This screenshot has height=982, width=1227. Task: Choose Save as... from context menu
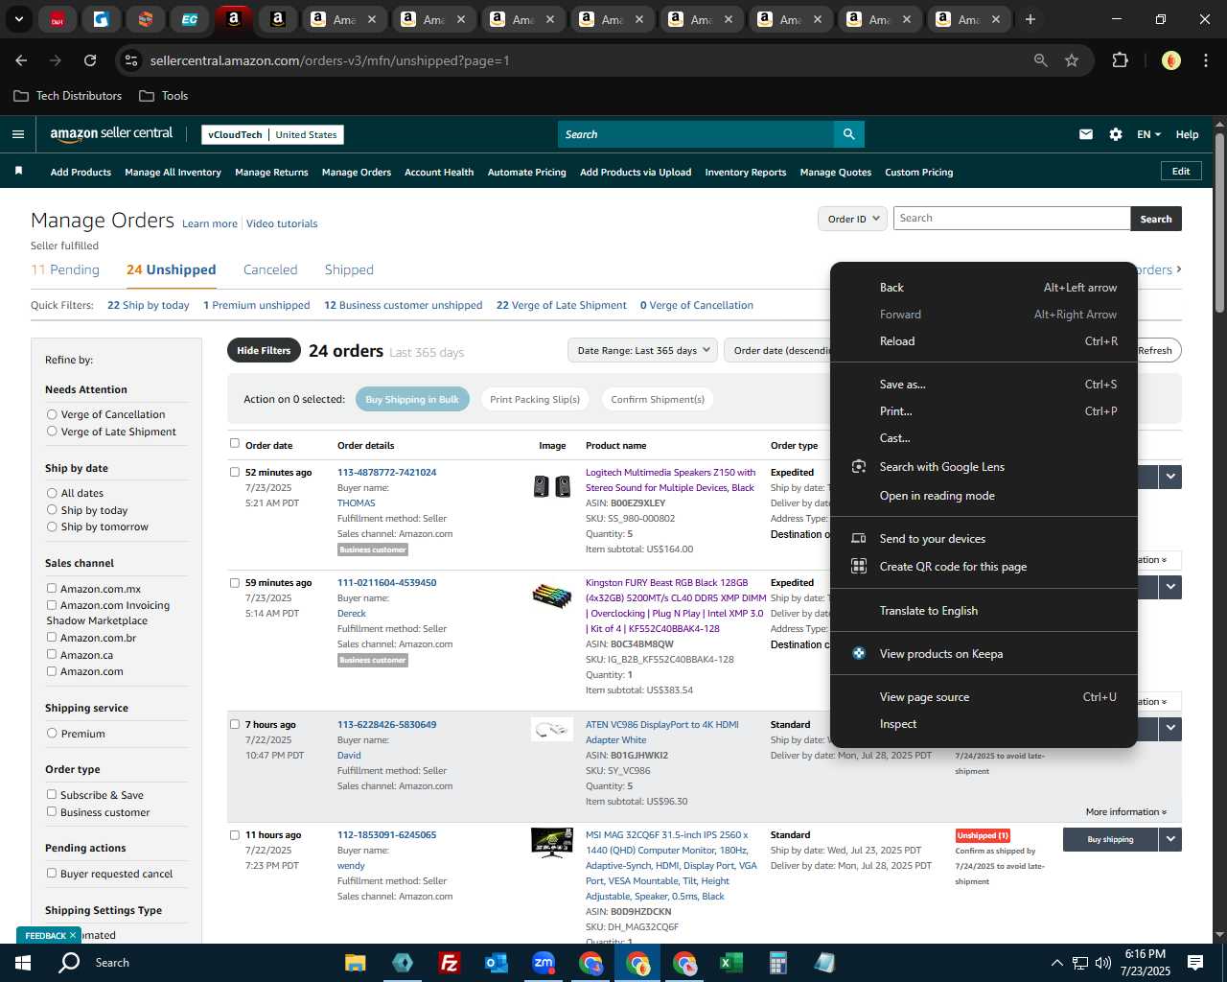(984, 385)
